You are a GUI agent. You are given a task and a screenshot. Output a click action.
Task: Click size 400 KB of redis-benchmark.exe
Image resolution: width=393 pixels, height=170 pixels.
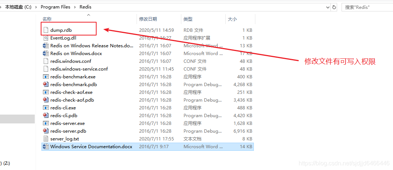point(245,77)
